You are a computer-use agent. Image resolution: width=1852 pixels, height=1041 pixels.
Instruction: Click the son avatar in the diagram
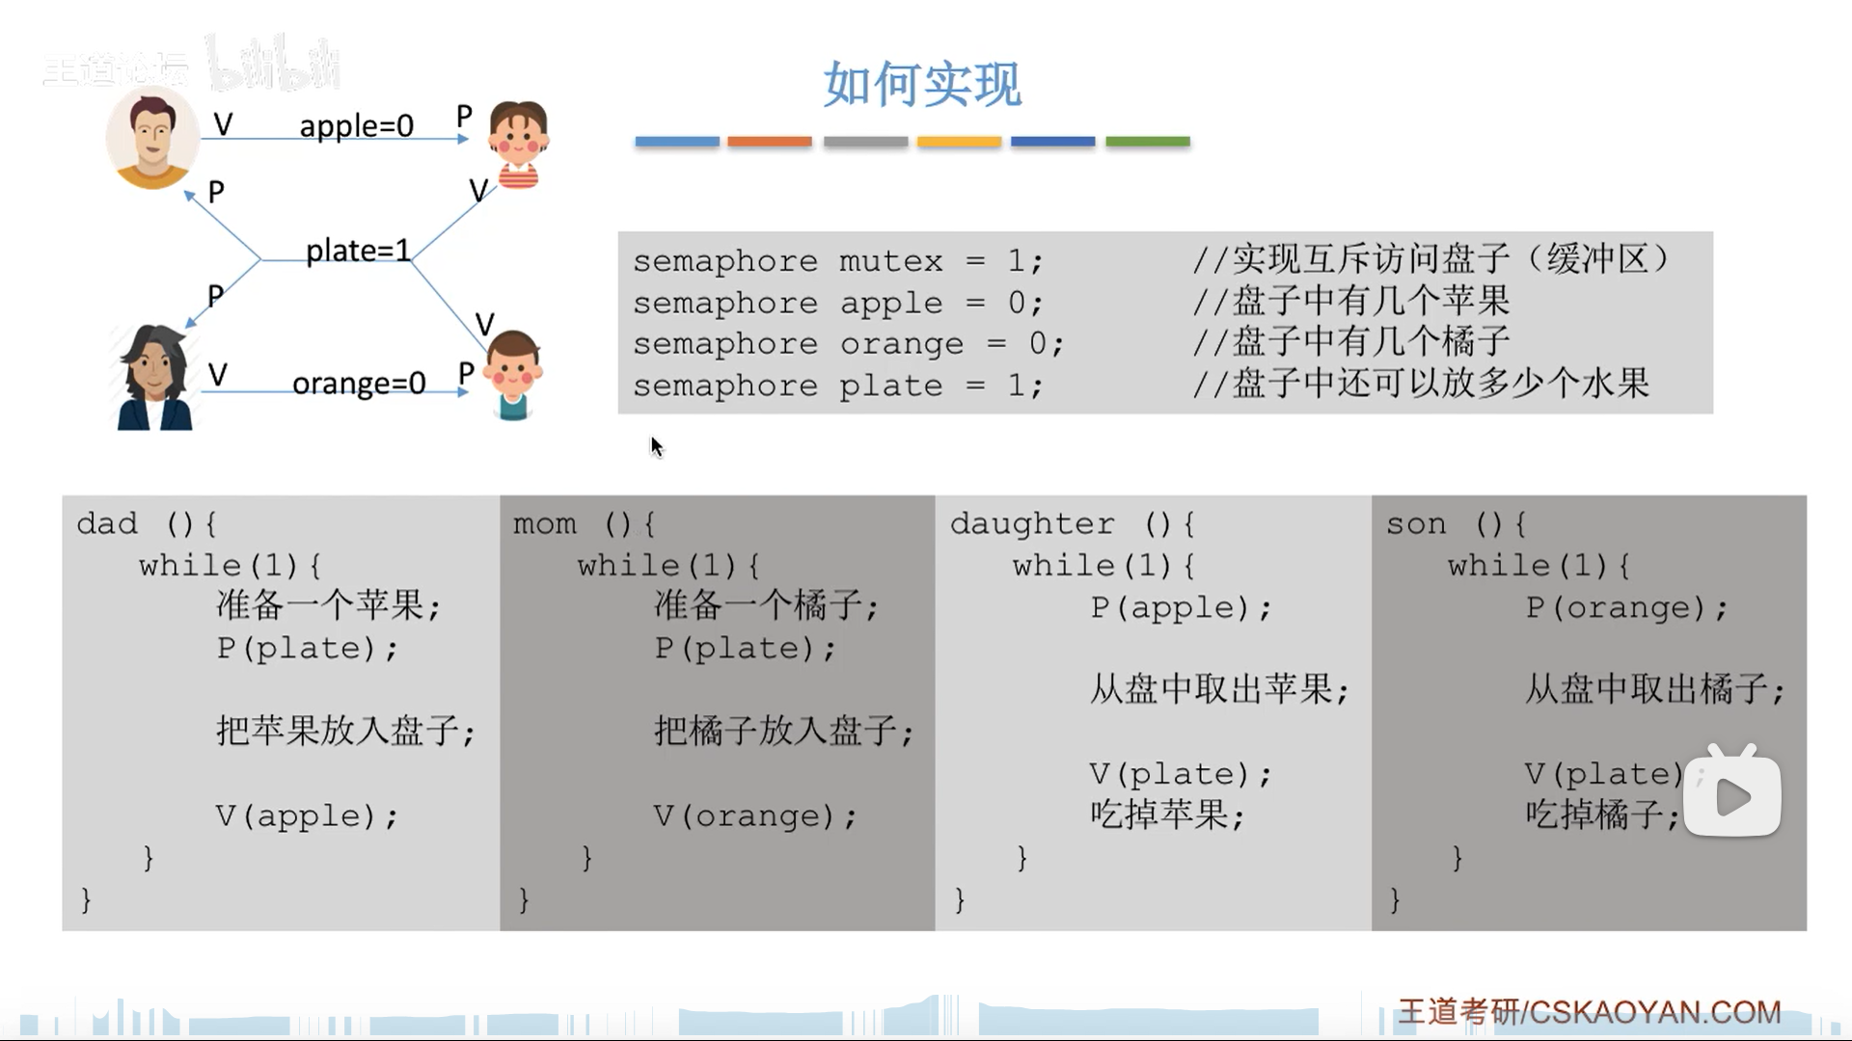click(512, 375)
